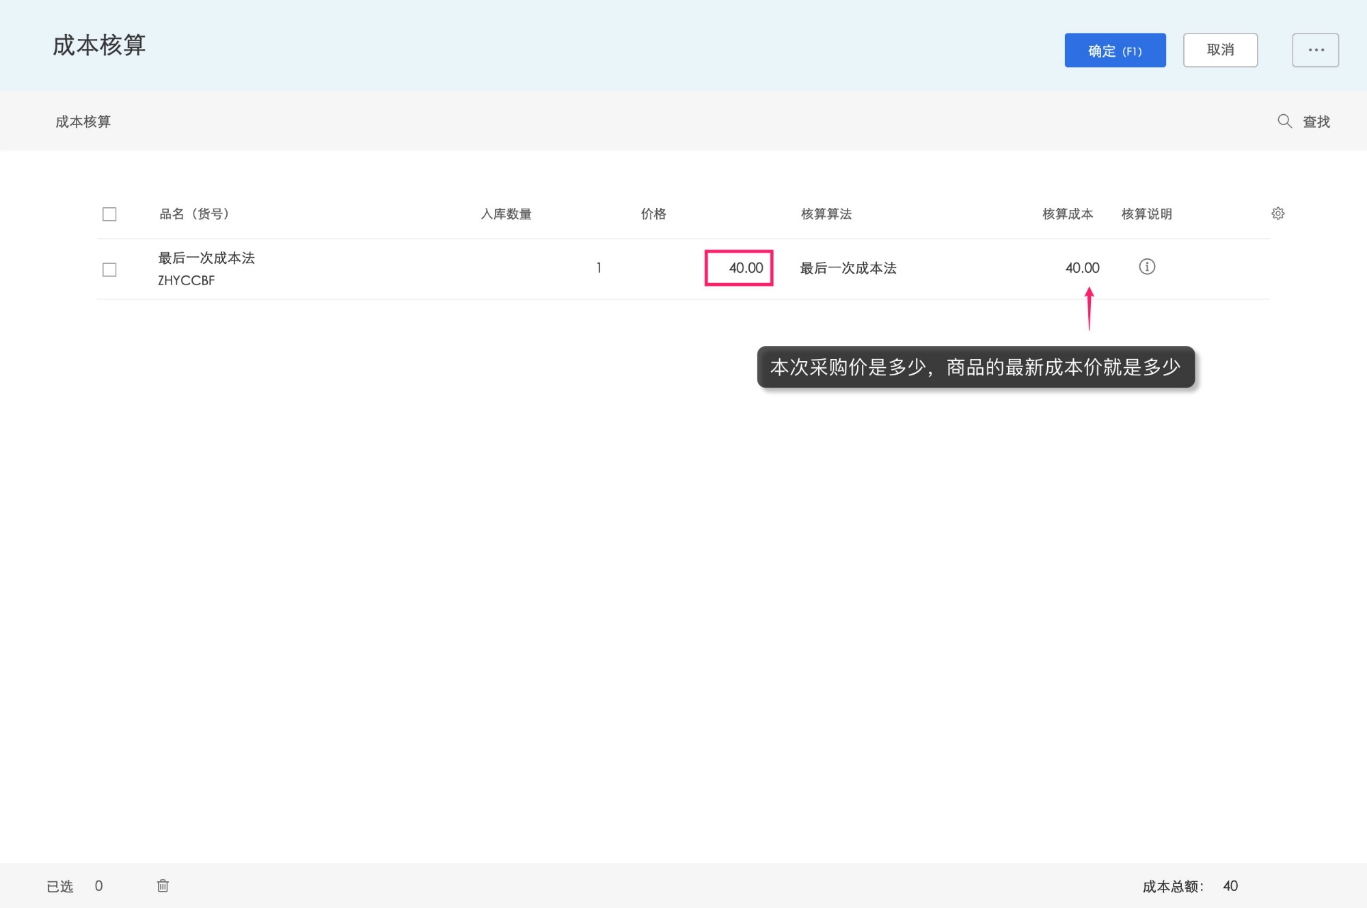Check the 最后一次成本法 row checkbox
Image resolution: width=1367 pixels, height=908 pixels.
click(109, 269)
